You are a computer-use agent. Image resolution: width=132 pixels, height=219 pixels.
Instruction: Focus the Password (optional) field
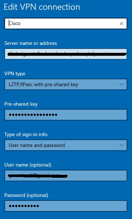(x=66, y=206)
